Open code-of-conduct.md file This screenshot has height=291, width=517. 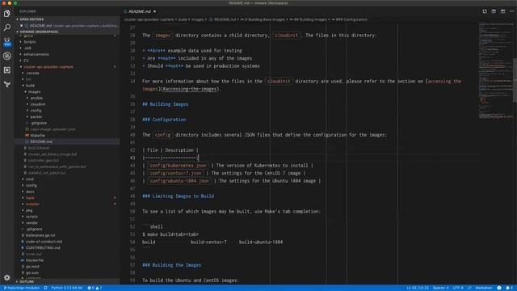point(44,242)
